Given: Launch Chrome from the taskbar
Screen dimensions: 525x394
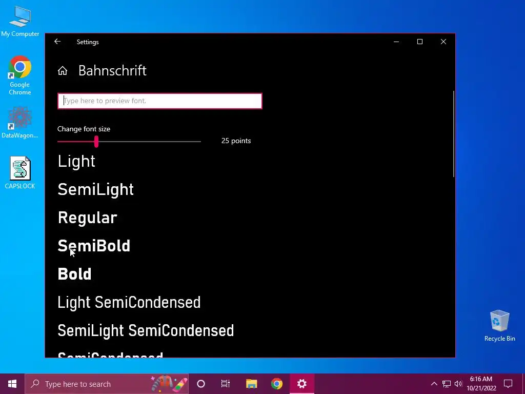Looking at the screenshot, I should tap(276, 384).
